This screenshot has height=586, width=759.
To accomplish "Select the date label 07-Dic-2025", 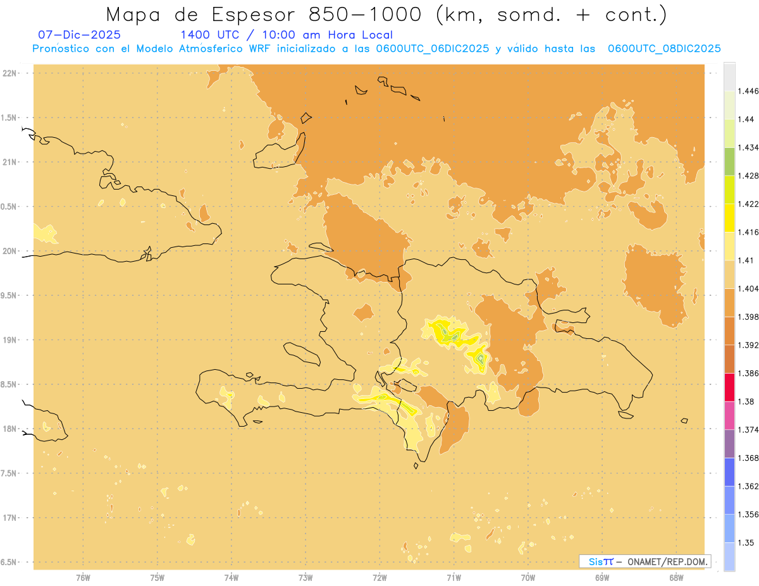I will [80, 35].
